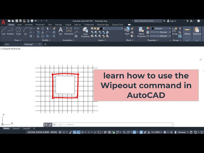Switch to the Layout1 tab
This screenshot has width=204, height=153.
16,128
